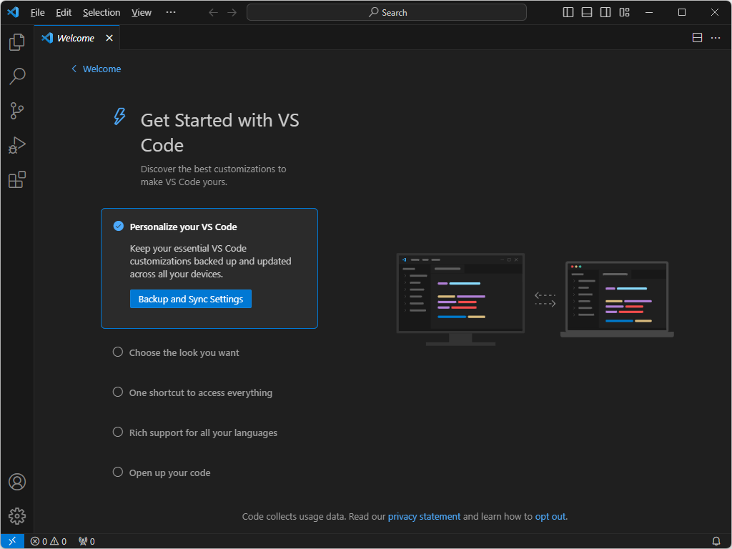The image size is (732, 549).
Task: Open the Customize Layout icon
Action: (624, 12)
